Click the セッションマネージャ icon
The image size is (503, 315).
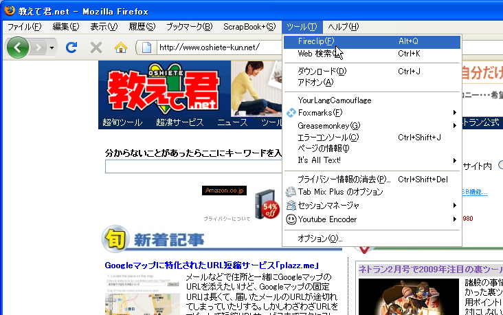[291, 206]
